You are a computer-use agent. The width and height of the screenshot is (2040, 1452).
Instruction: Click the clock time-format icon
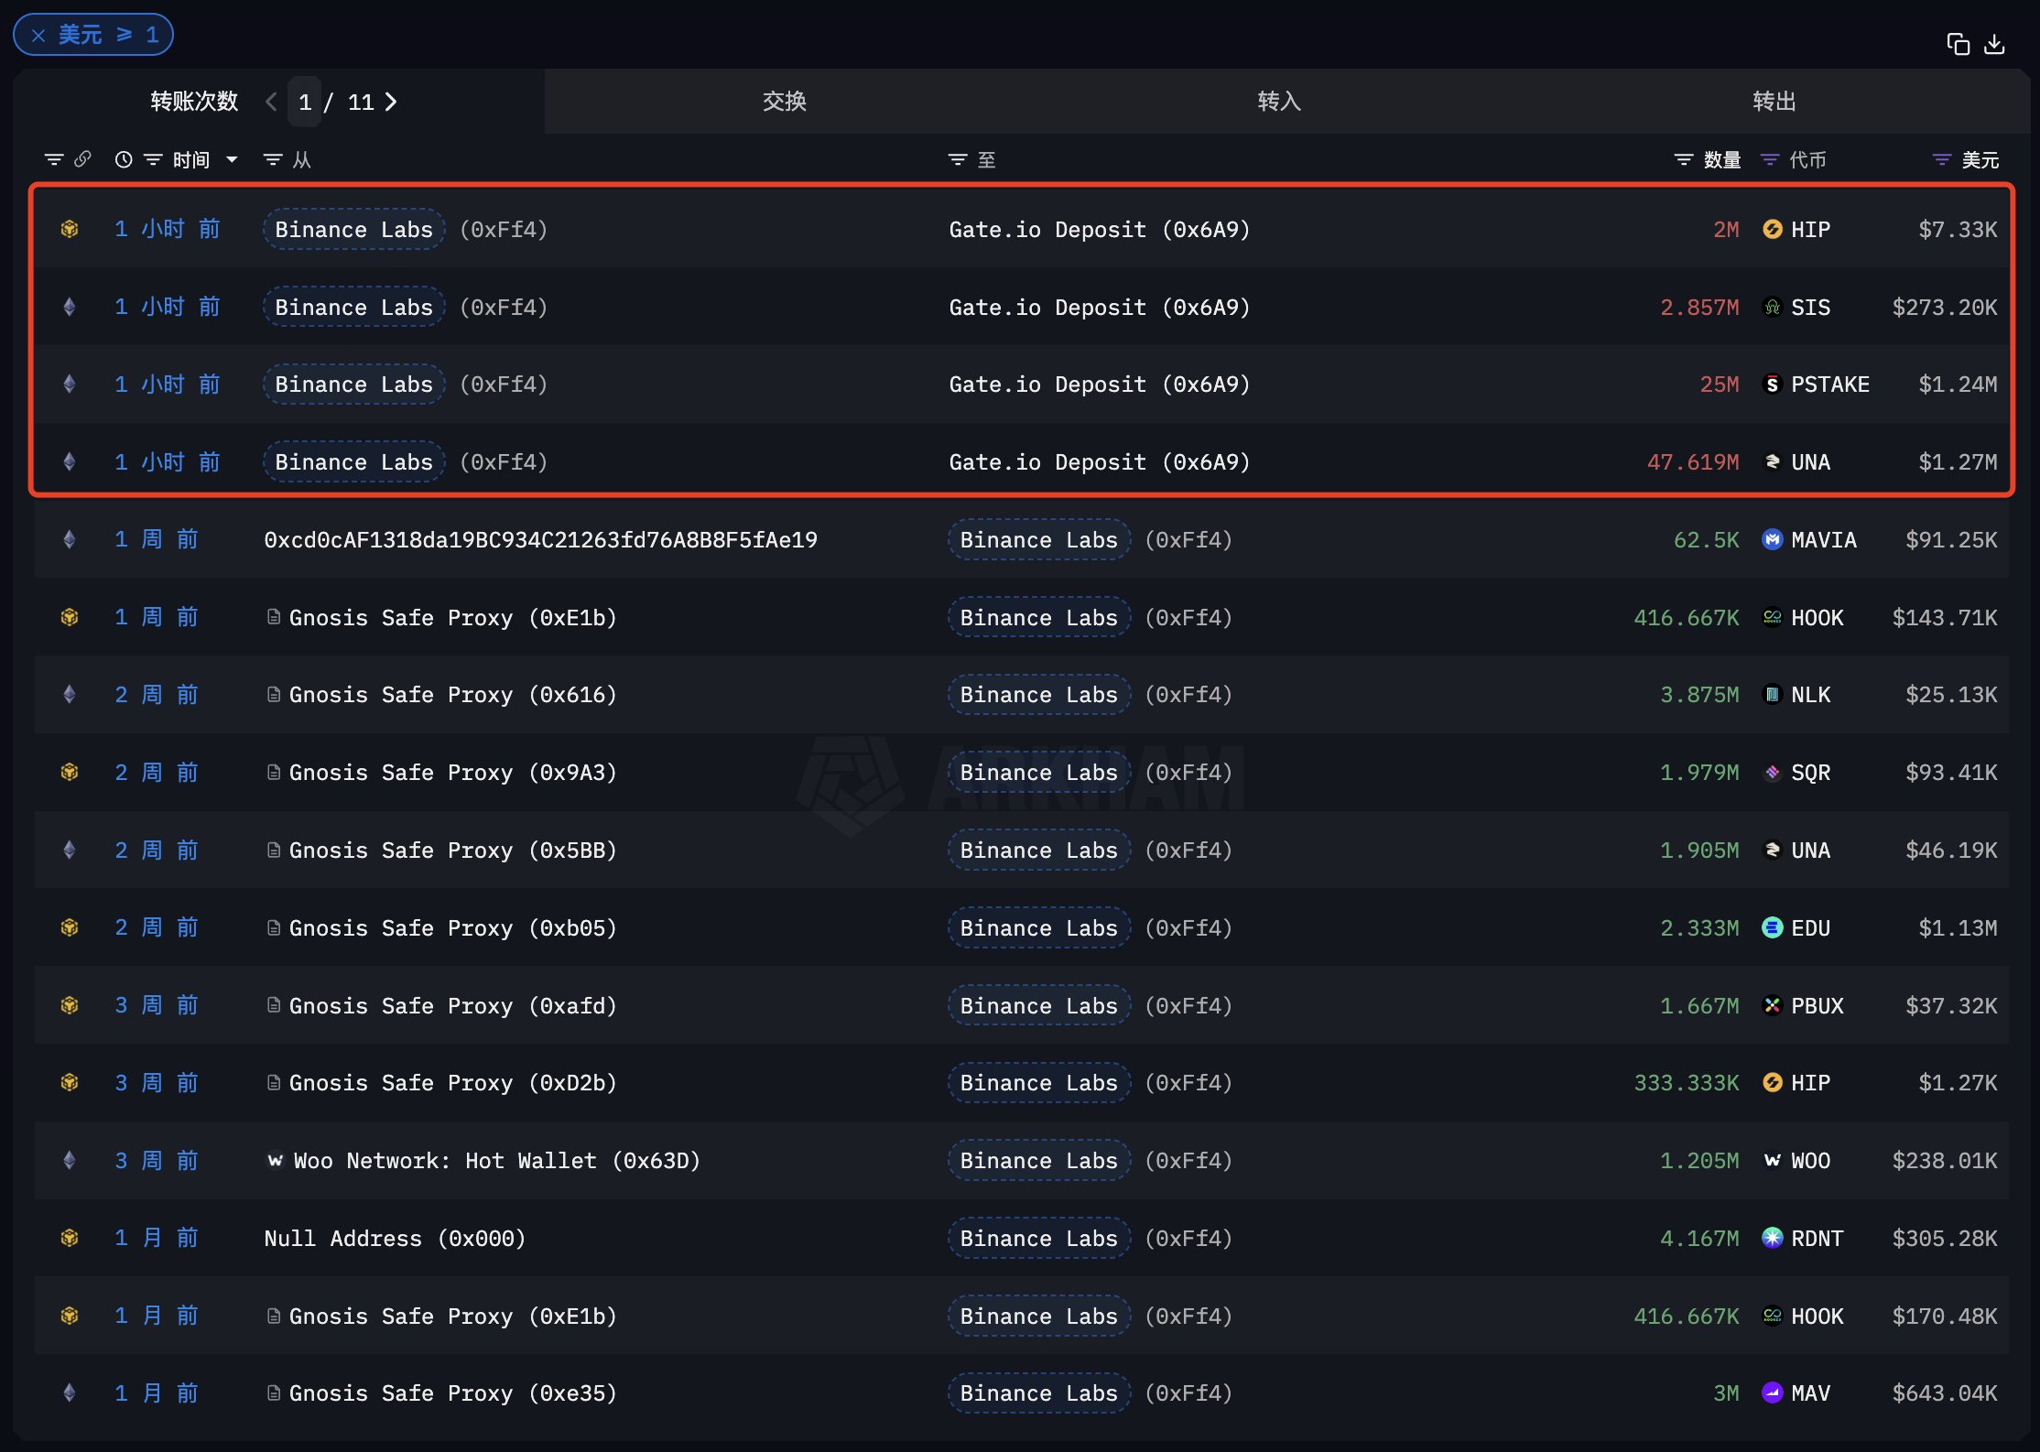[x=124, y=160]
